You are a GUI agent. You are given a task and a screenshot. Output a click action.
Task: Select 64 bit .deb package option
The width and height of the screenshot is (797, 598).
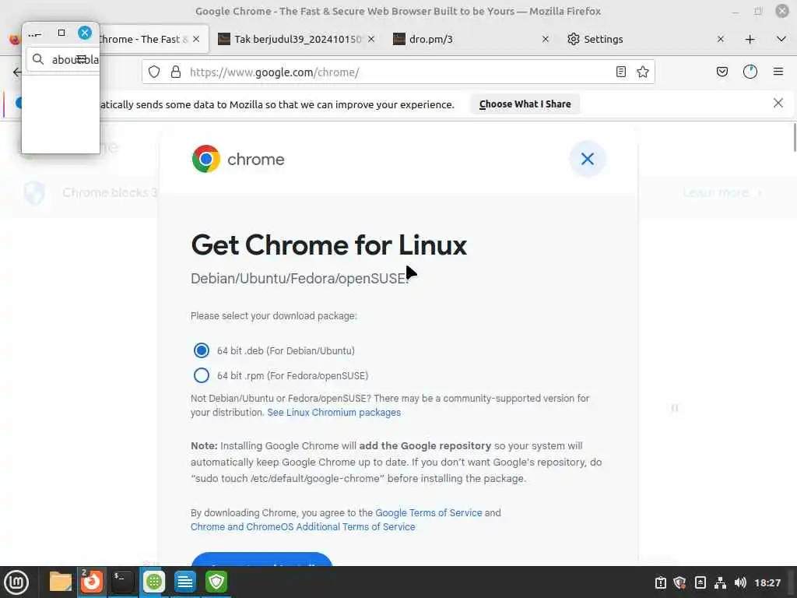[x=202, y=350]
